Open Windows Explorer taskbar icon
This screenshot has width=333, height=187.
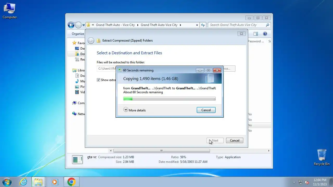coord(39,182)
